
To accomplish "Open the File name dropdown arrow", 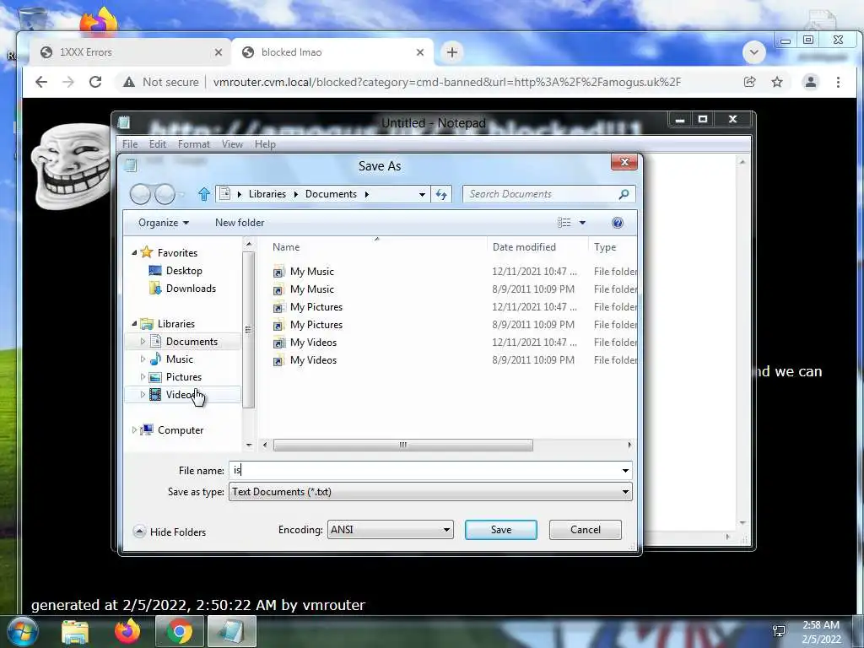I will coord(625,471).
